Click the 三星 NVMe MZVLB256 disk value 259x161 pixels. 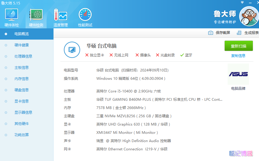134,116
